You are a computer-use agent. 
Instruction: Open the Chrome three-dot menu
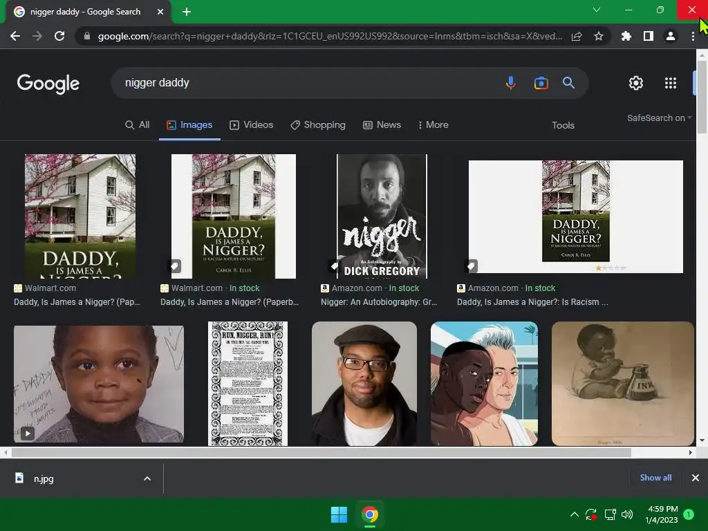click(693, 36)
